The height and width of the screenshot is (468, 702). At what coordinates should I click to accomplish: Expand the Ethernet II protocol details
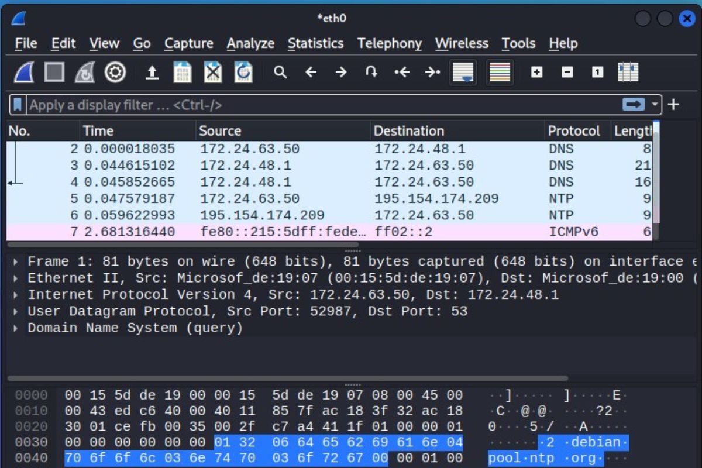[15, 277]
